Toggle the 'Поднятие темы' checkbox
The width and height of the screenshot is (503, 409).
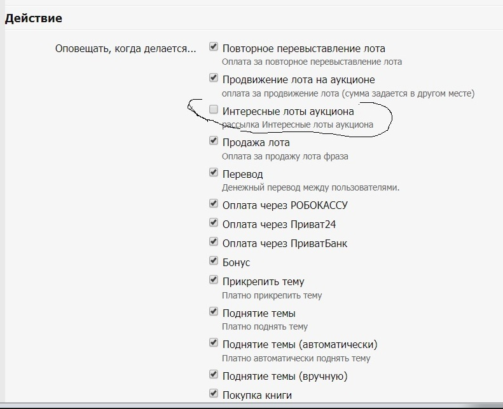[213, 311]
